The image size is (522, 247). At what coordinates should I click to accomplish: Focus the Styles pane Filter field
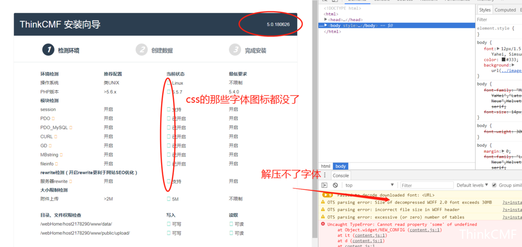click(499, 20)
